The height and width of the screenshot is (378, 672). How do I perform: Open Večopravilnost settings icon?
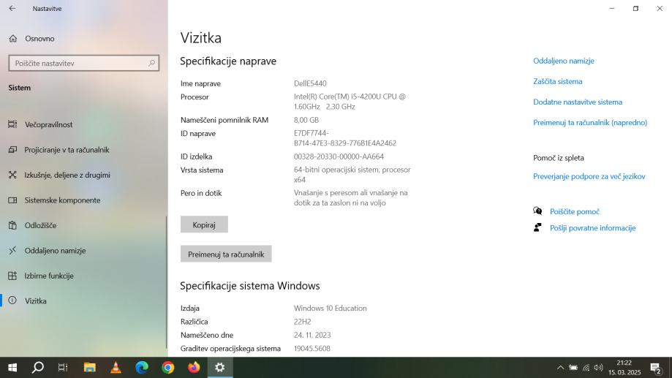point(12,124)
